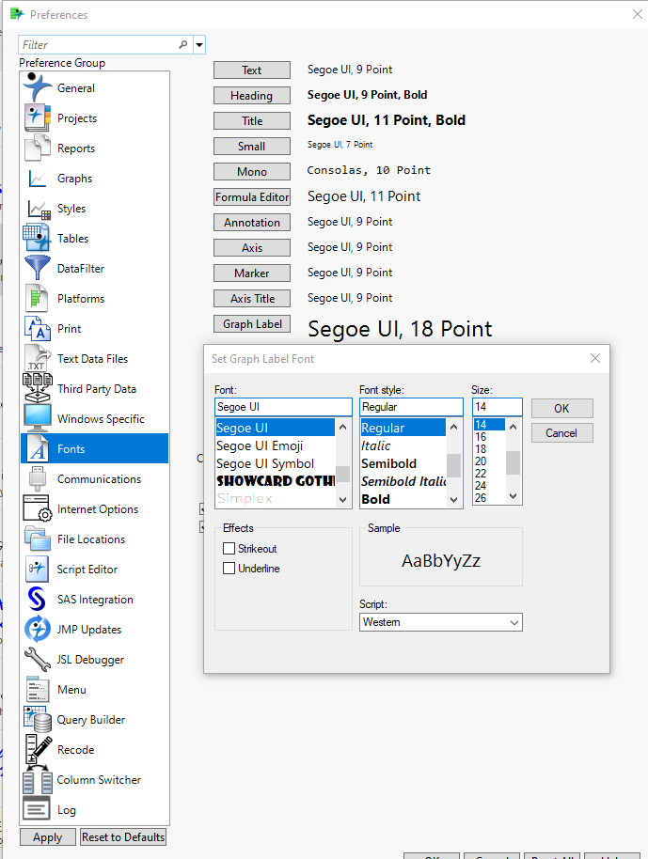The width and height of the screenshot is (648, 859).
Task: Click the Graph Label font button
Action: [x=252, y=323]
